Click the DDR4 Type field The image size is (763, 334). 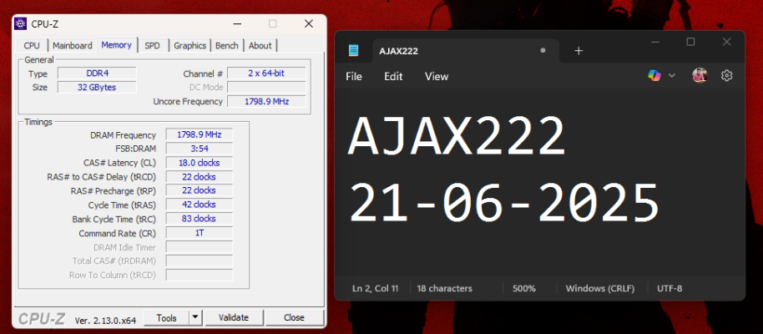pos(97,73)
